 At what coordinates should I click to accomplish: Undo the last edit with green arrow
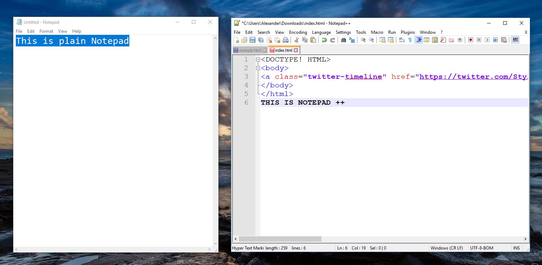point(324,40)
